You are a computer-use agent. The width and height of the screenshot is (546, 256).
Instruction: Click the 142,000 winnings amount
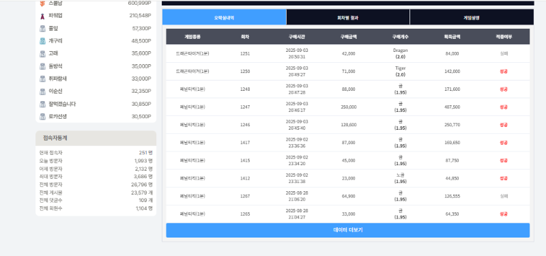452,72
